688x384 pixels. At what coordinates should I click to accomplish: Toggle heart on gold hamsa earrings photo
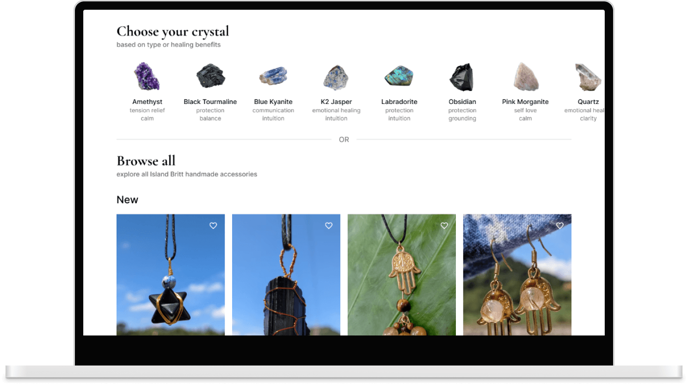point(560,226)
